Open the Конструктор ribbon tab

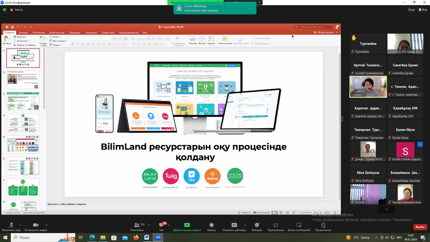(57, 33)
